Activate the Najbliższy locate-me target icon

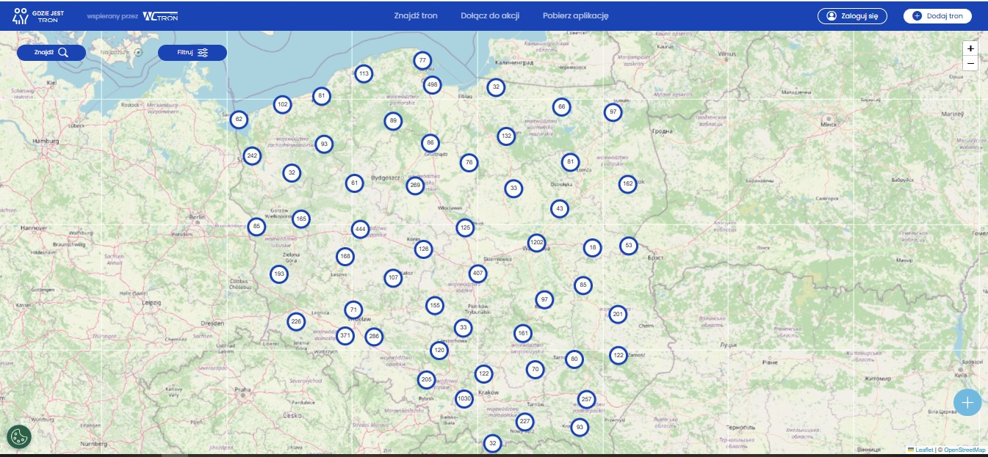click(x=138, y=53)
